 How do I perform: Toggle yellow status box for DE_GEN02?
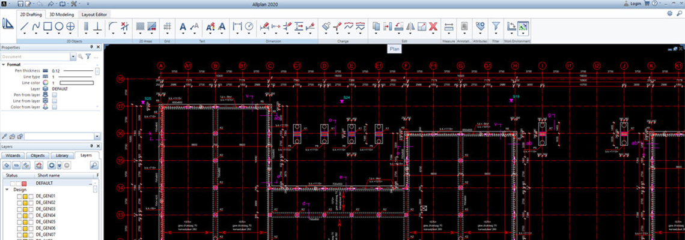tap(25, 203)
